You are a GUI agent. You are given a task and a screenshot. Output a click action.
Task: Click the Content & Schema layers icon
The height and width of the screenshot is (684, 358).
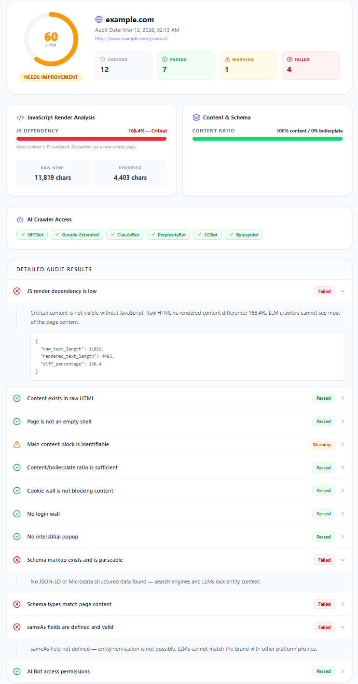click(x=195, y=117)
